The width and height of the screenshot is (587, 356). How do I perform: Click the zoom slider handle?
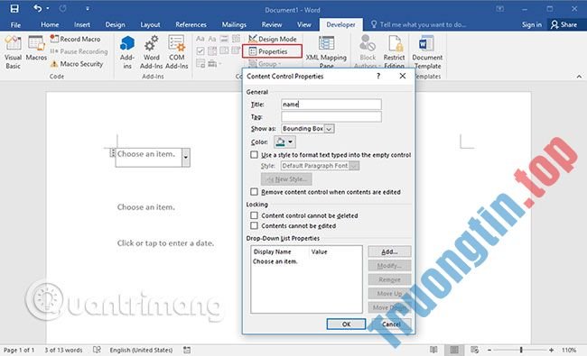point(521,350)
